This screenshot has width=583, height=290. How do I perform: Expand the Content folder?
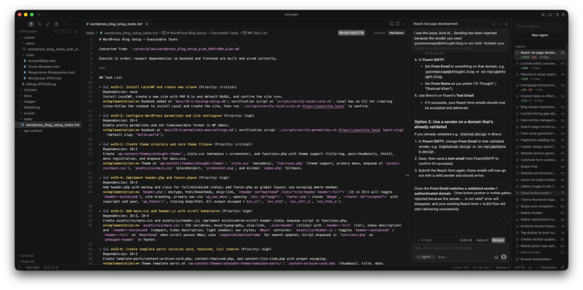(x=30, y=90)
